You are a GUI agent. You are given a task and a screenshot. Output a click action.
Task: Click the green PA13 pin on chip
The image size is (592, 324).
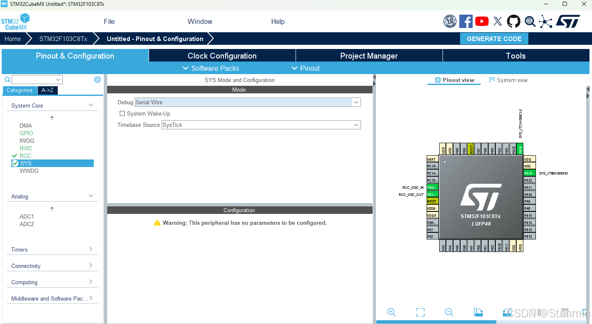click(530, 173)
